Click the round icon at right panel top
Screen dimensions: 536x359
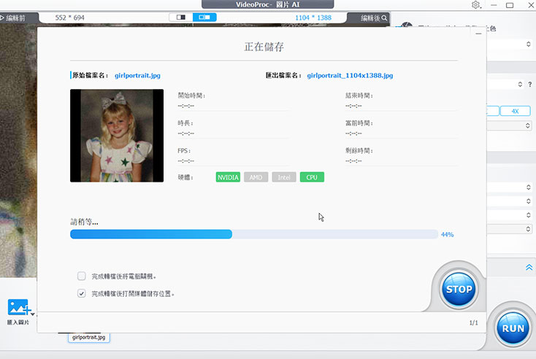pos(407,25)
